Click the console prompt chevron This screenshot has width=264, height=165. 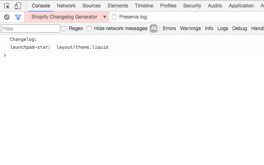point(5,55)
